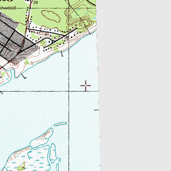Click the contour label "5" along the shore
Screen dimensions: 171x171
tap(32, 63)
